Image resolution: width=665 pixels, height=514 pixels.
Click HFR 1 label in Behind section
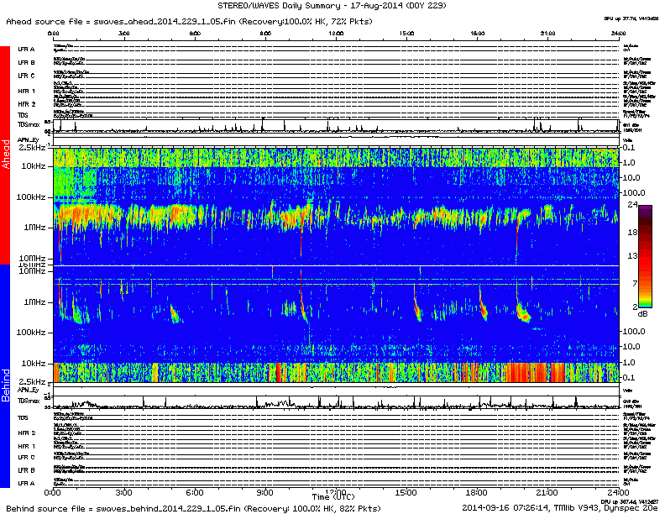click(27, 446)
